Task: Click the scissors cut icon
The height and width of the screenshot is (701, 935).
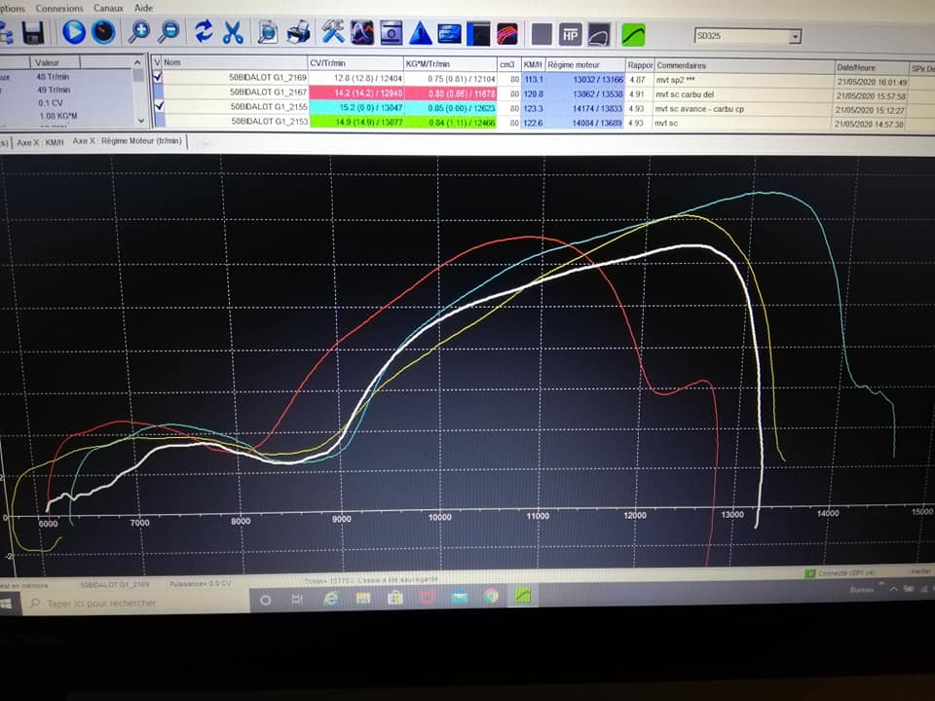Action: coord(232,32)
